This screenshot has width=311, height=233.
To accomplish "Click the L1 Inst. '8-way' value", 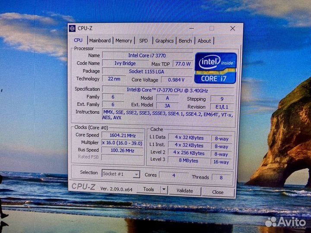I will (x=221, y=146).
